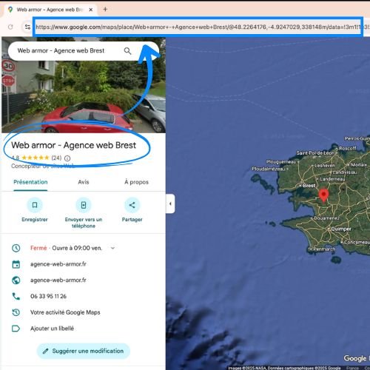Click Ploudalmézeau label on the map
The width and height of the screenshot is (370, 370).
pos(269,169)
